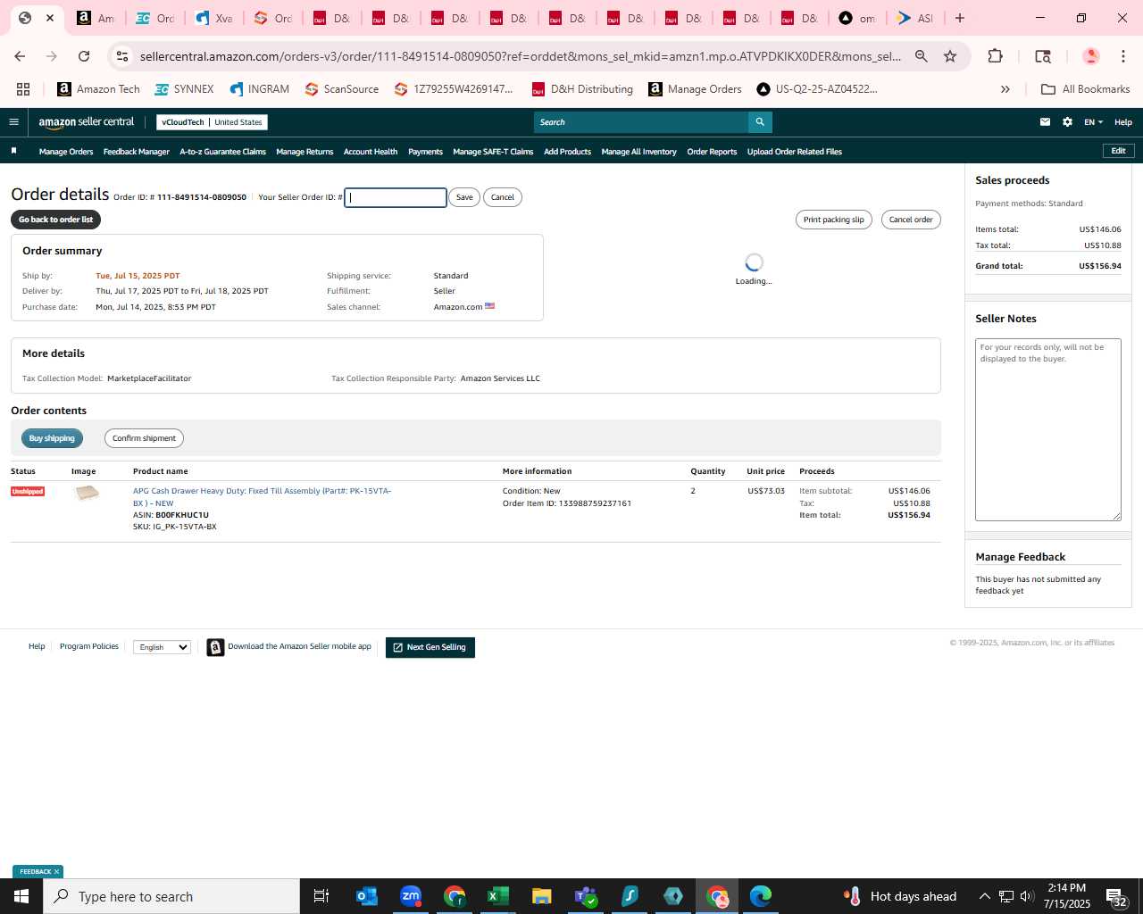Open the bookmarks apps grid icon
This screenshot has height=914, width=1143.
click(x=23, y=89)
